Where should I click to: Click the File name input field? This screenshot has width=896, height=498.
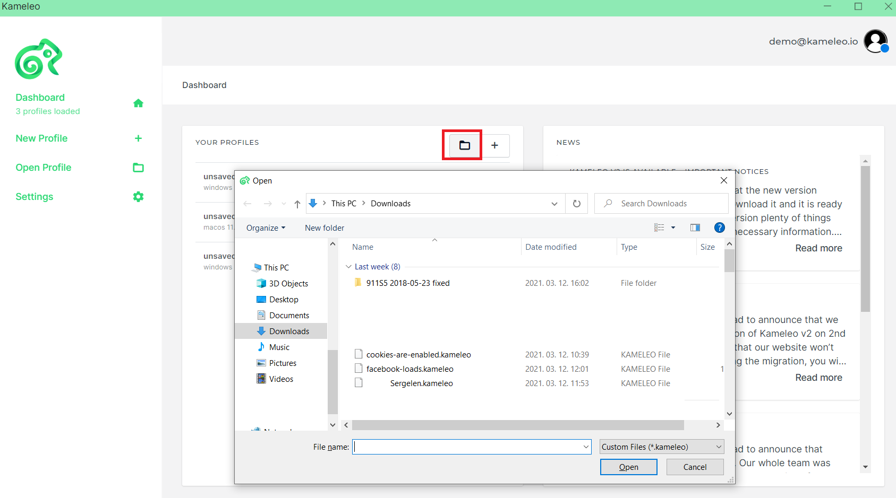point(472,447)
